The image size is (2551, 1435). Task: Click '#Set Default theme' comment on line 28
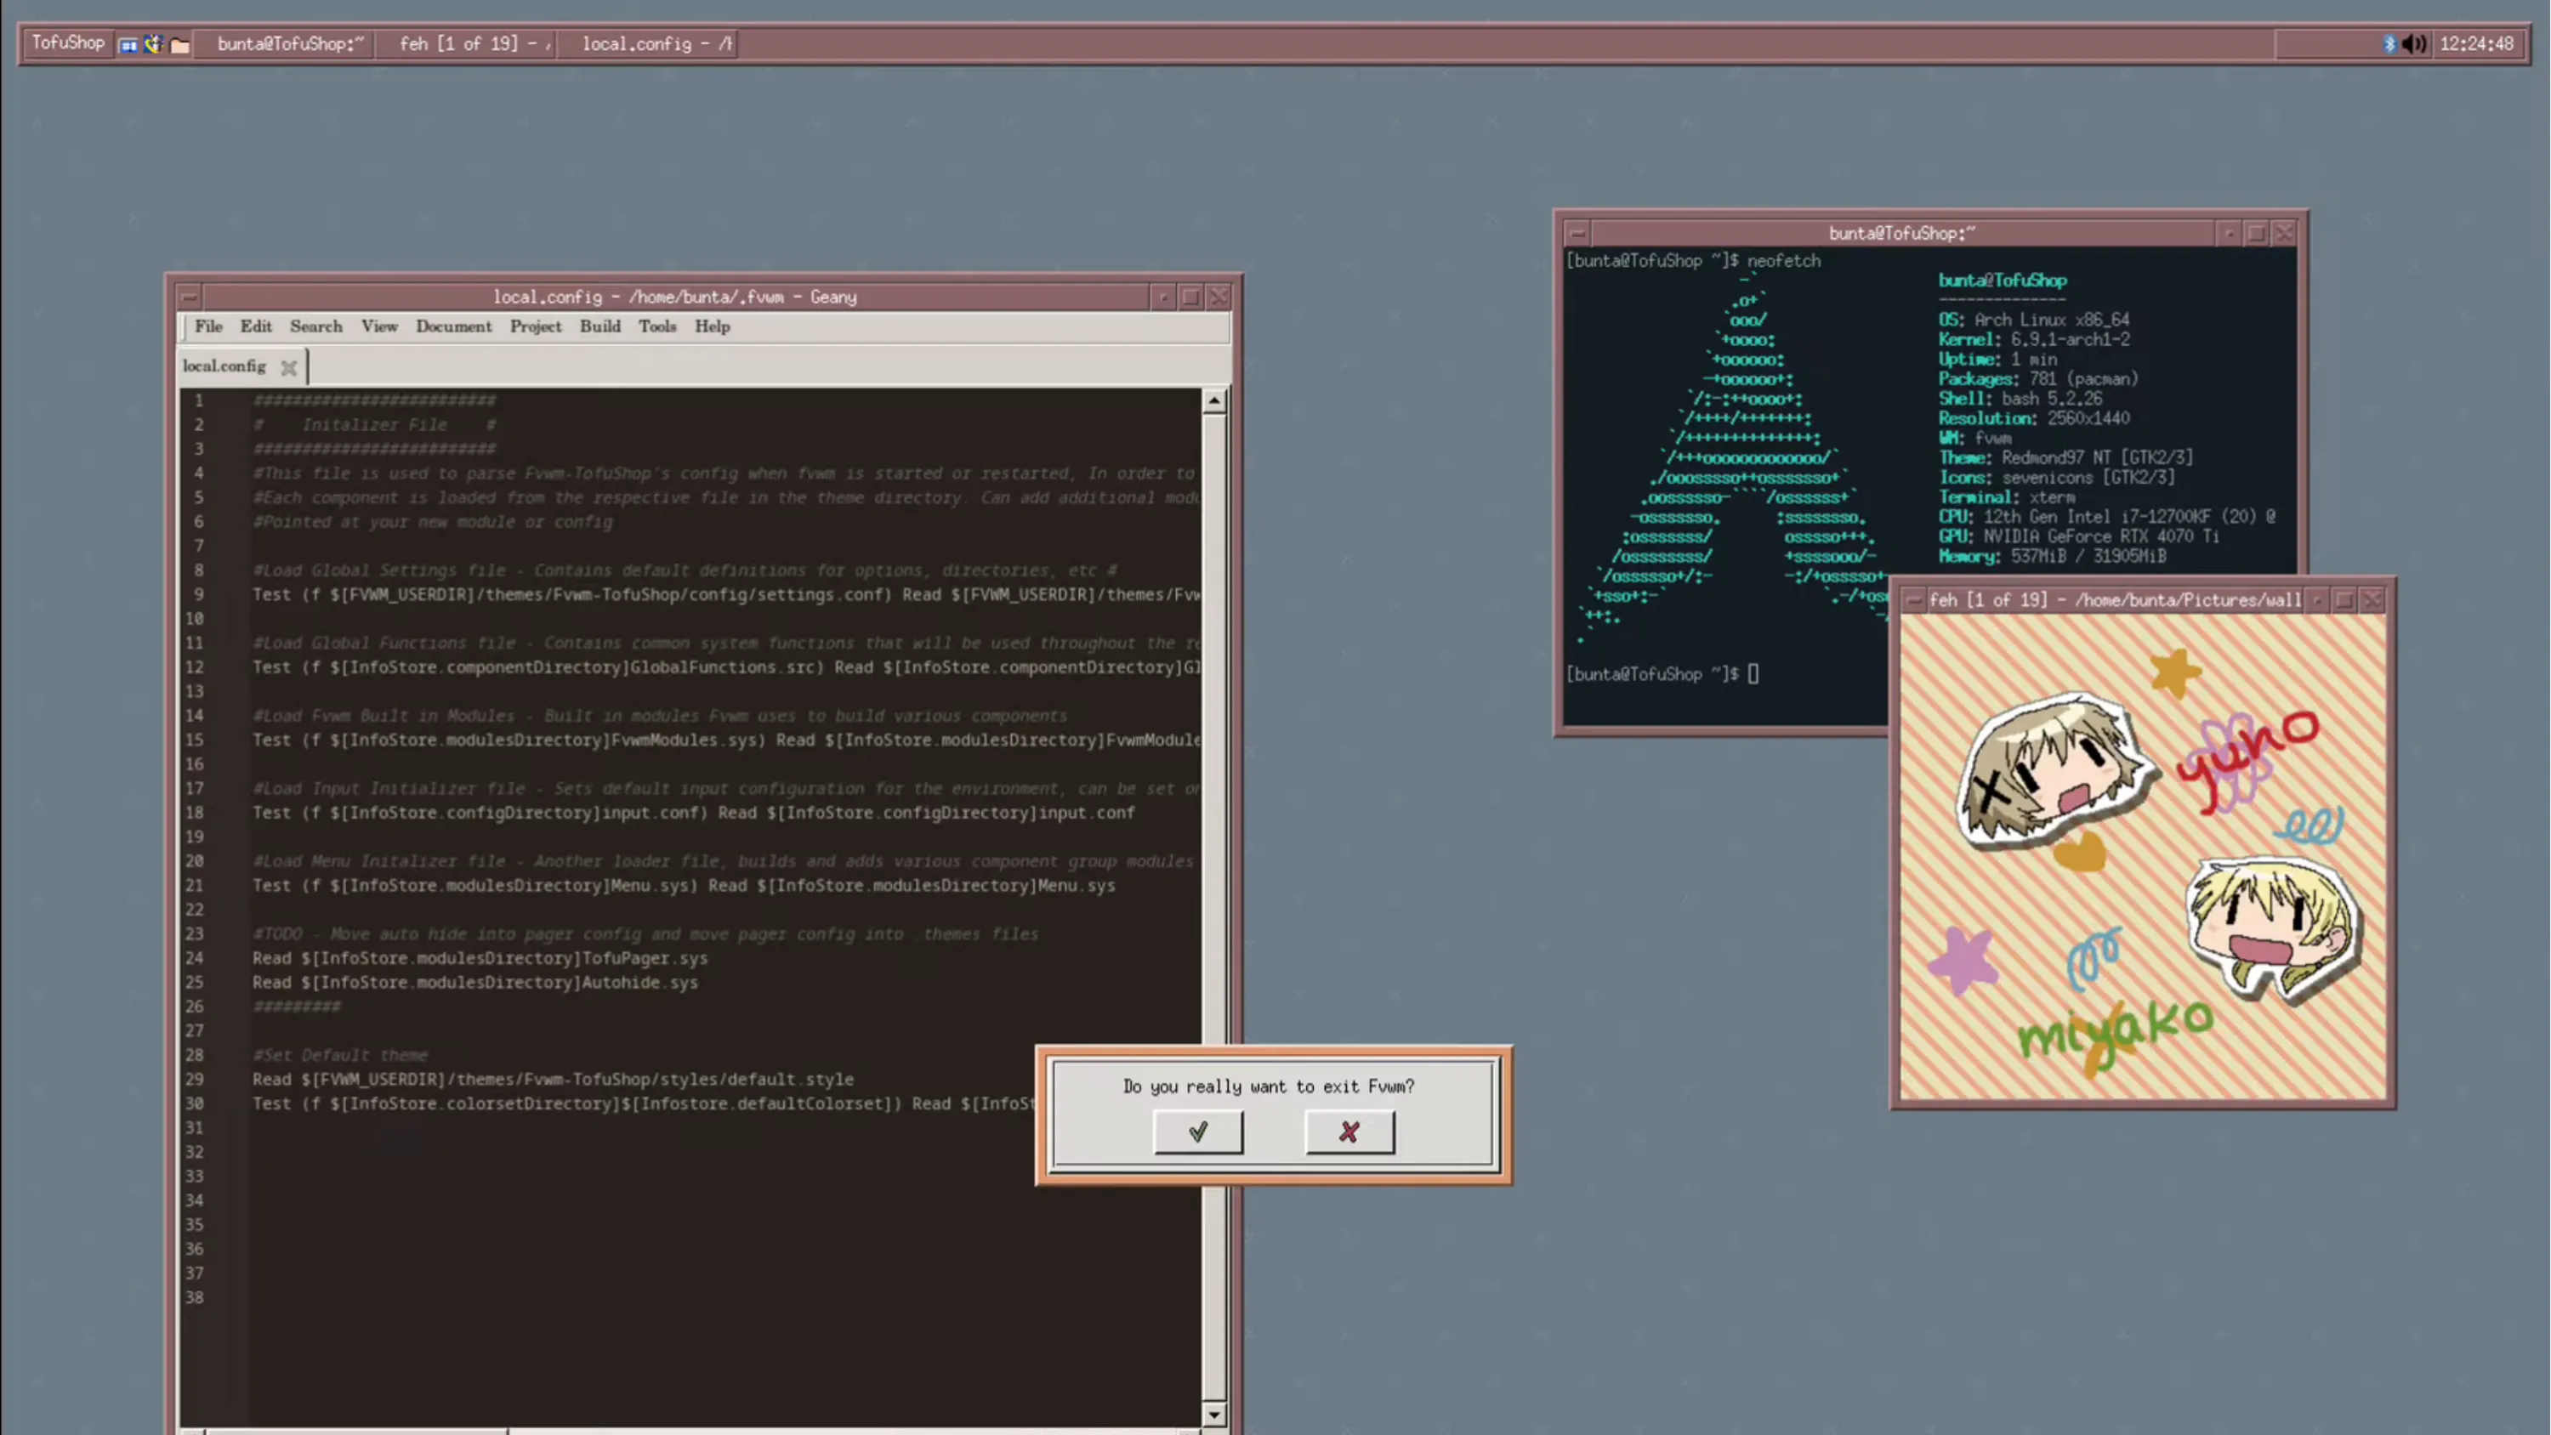[x=341, y=1056]
